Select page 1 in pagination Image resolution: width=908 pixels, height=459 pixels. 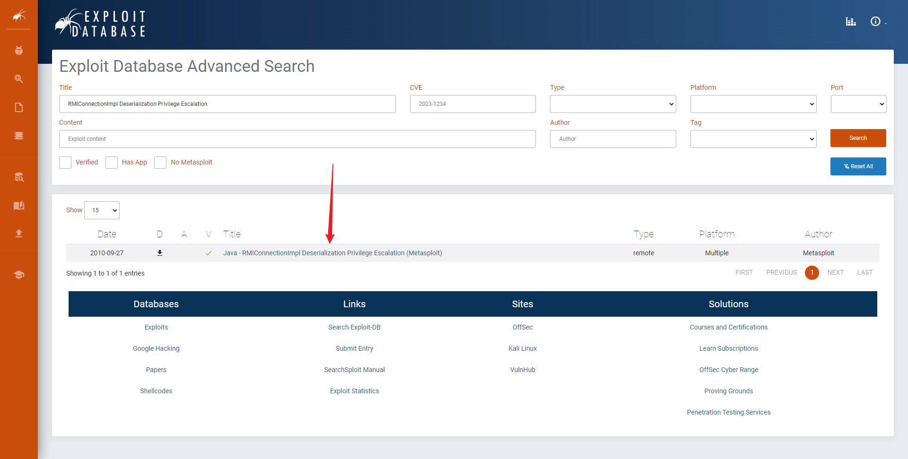pos(812,272)
